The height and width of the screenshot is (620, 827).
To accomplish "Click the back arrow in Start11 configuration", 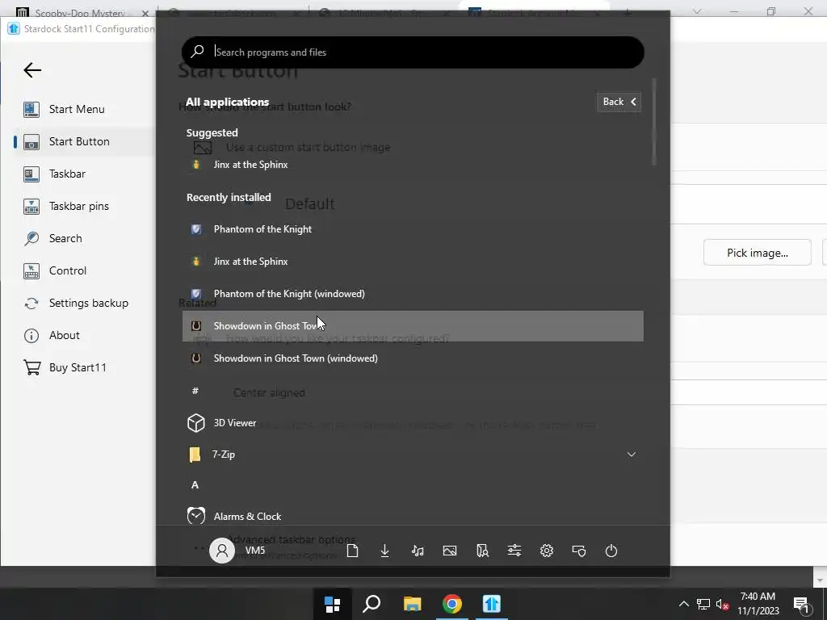I will (32, 70).
